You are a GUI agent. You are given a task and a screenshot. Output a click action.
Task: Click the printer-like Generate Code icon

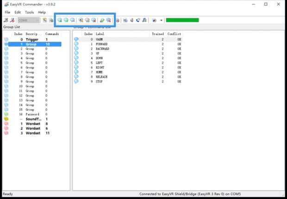125,20
